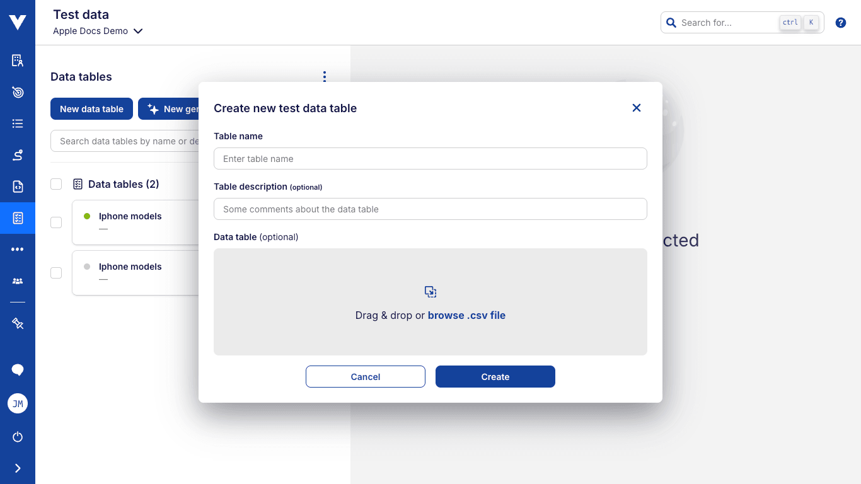Viewport: 861px width, 484px height.
Task: Expand the Apple Docs Demo project dropdown
Action: tap(138, 31)
